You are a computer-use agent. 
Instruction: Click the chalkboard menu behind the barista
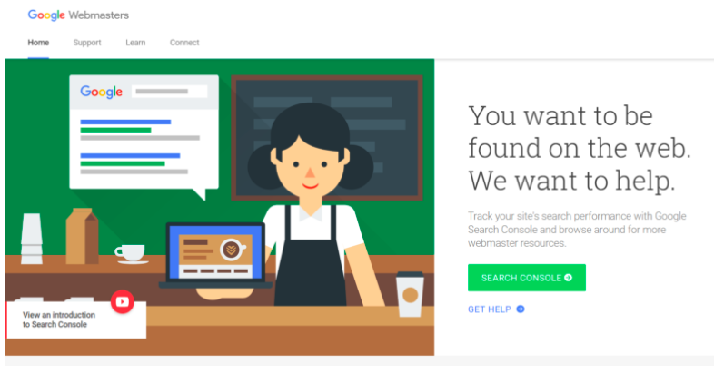[x=327, y=137]
